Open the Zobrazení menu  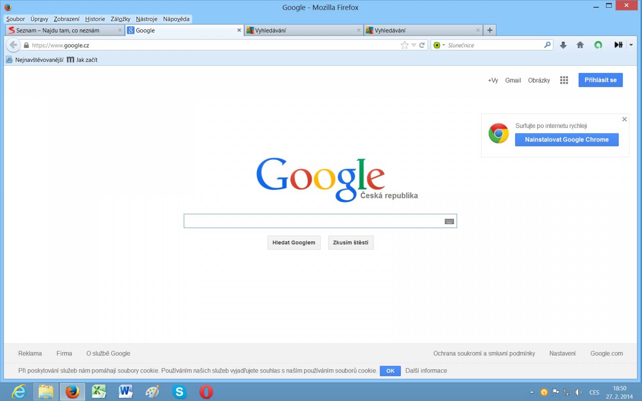click(x=67, y=19)
